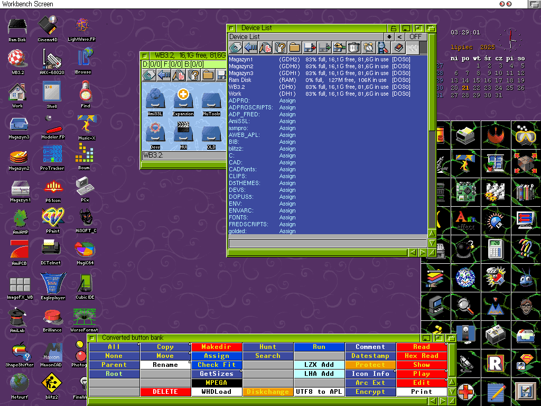541x406 pixels.
Task: Click the WHDLoad button
Action: coord(216,392)
